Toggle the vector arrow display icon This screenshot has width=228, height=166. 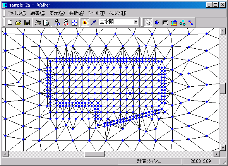pyautogui.click(x=94, y=22)
